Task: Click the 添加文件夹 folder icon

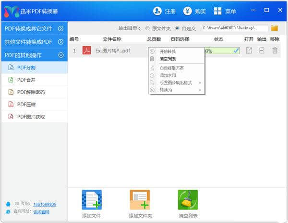Action: tap(140, 200)
